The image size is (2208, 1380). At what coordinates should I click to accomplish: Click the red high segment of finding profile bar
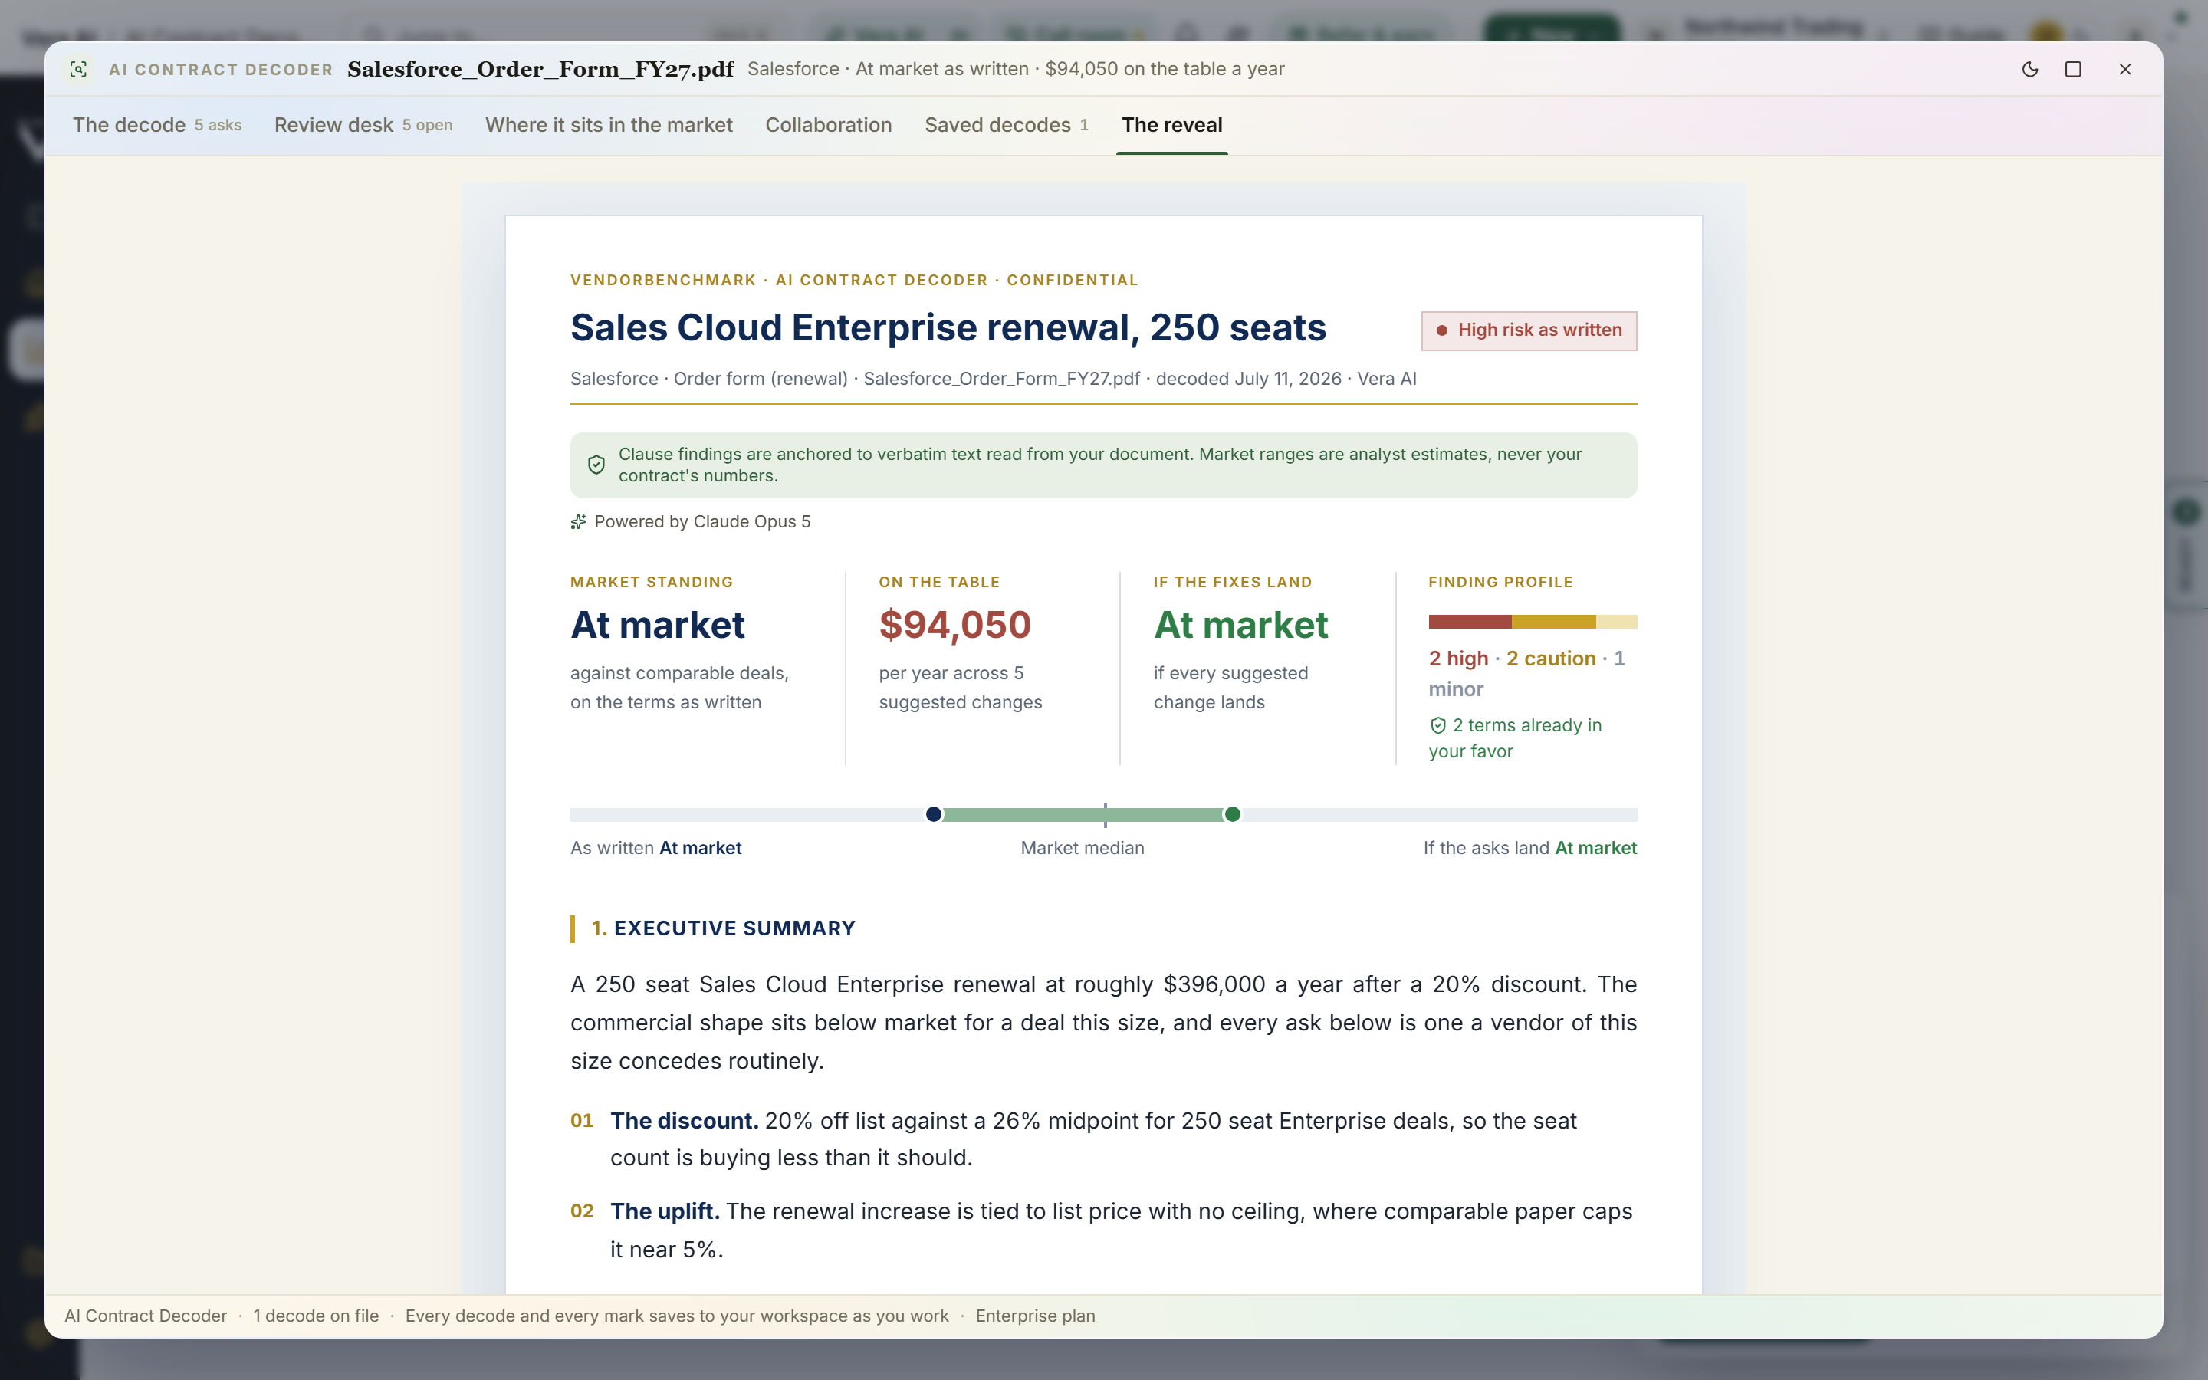(1470, 622)
